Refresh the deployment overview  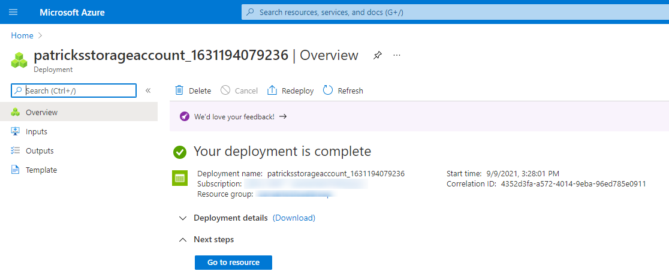[343, 91]
